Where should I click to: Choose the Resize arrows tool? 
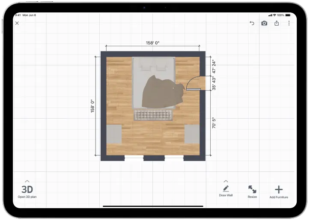coord(252,191)
